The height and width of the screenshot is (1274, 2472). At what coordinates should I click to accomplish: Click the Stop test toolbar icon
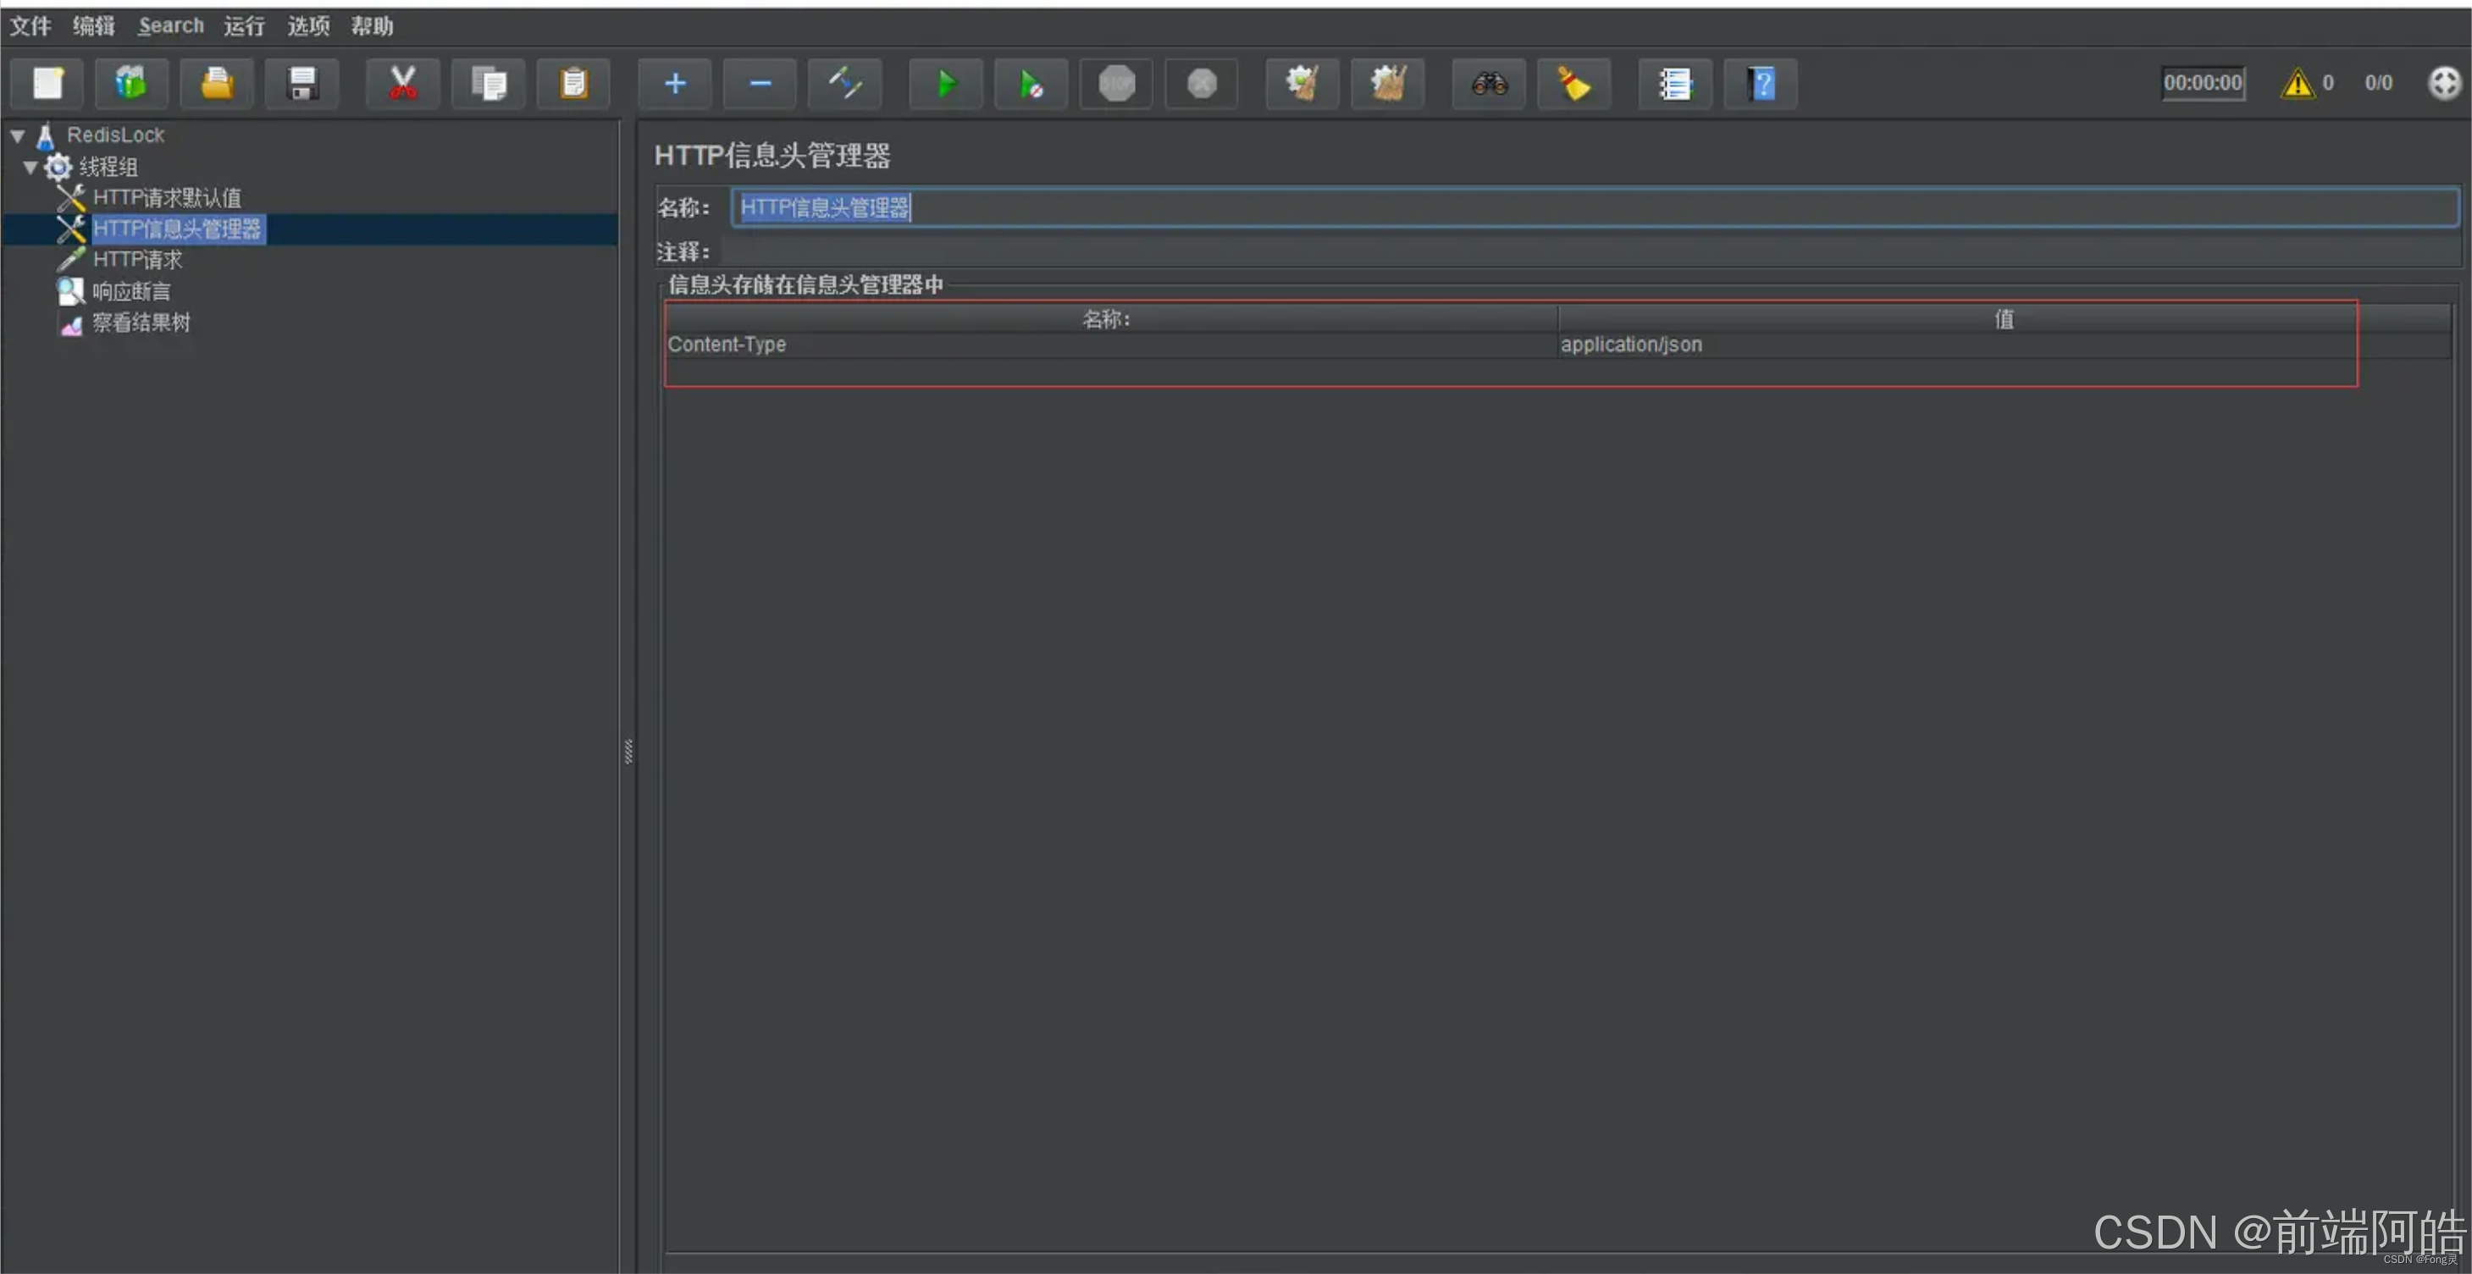click(x=1116, y=85)
